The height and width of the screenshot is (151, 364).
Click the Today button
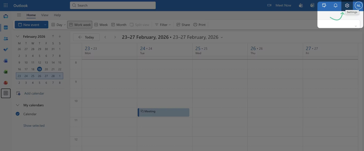click(86, 37)
